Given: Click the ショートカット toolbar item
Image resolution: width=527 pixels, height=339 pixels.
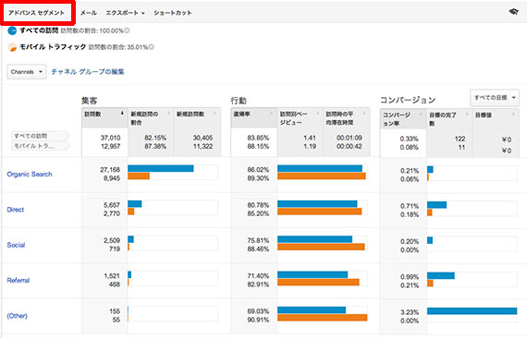Looking at the screenshot, I should click(x=172, y=13).
